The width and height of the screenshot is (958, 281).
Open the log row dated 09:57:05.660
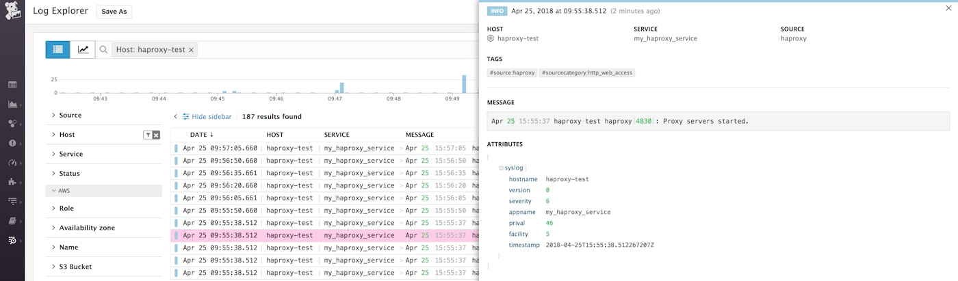click(324, 148)
